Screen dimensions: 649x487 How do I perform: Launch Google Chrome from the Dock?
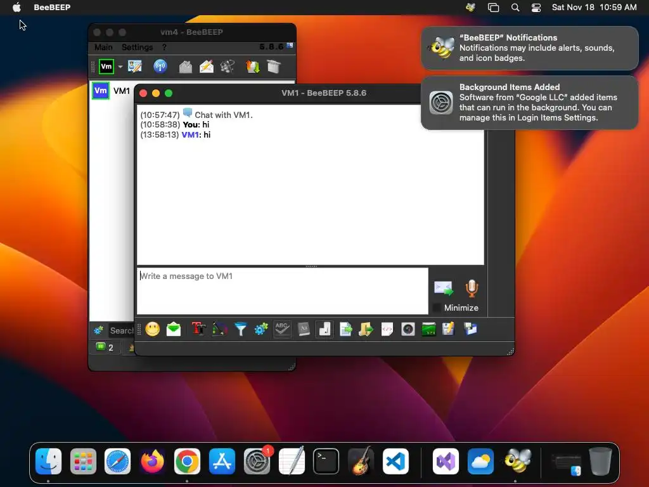click(x=187, y=461)
